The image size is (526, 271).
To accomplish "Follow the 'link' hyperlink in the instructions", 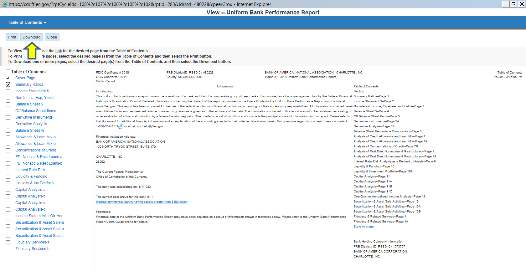I will pos(59,51).
